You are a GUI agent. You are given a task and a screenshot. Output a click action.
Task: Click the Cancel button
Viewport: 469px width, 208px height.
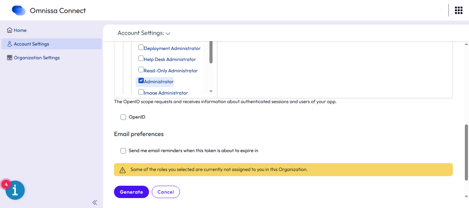(x=165, y=192)
